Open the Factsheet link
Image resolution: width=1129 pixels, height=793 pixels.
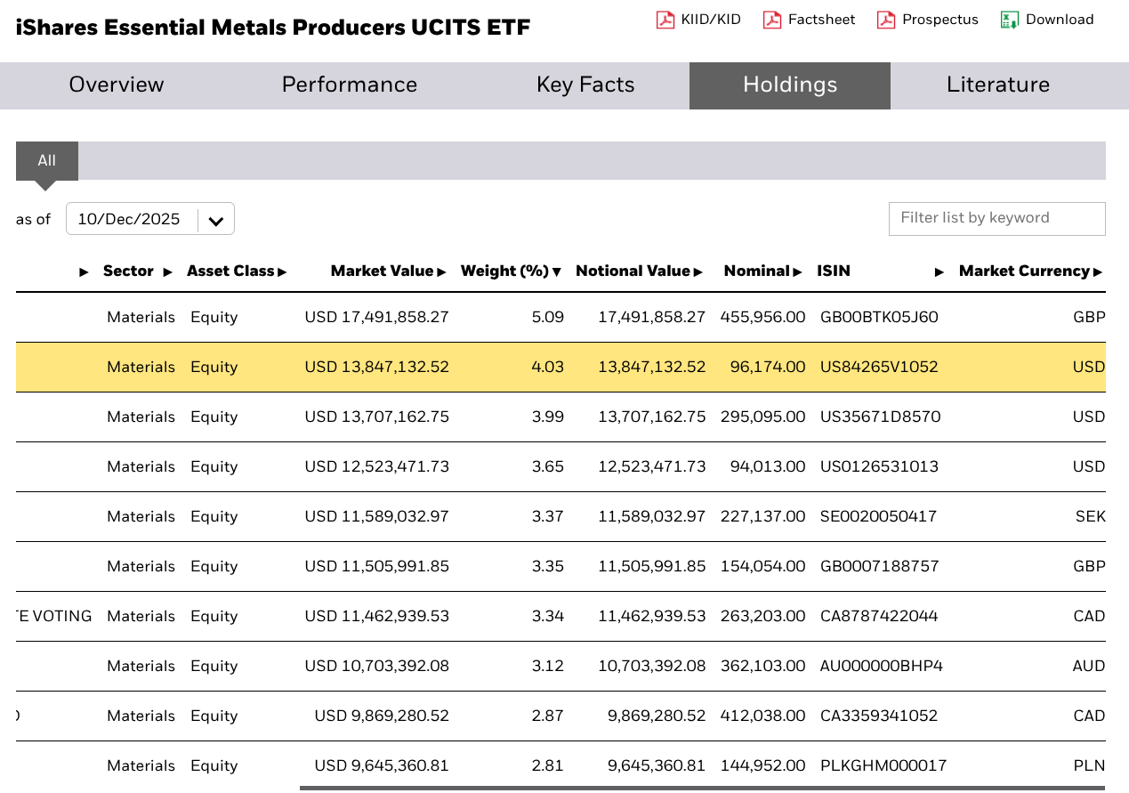point(822,20)
